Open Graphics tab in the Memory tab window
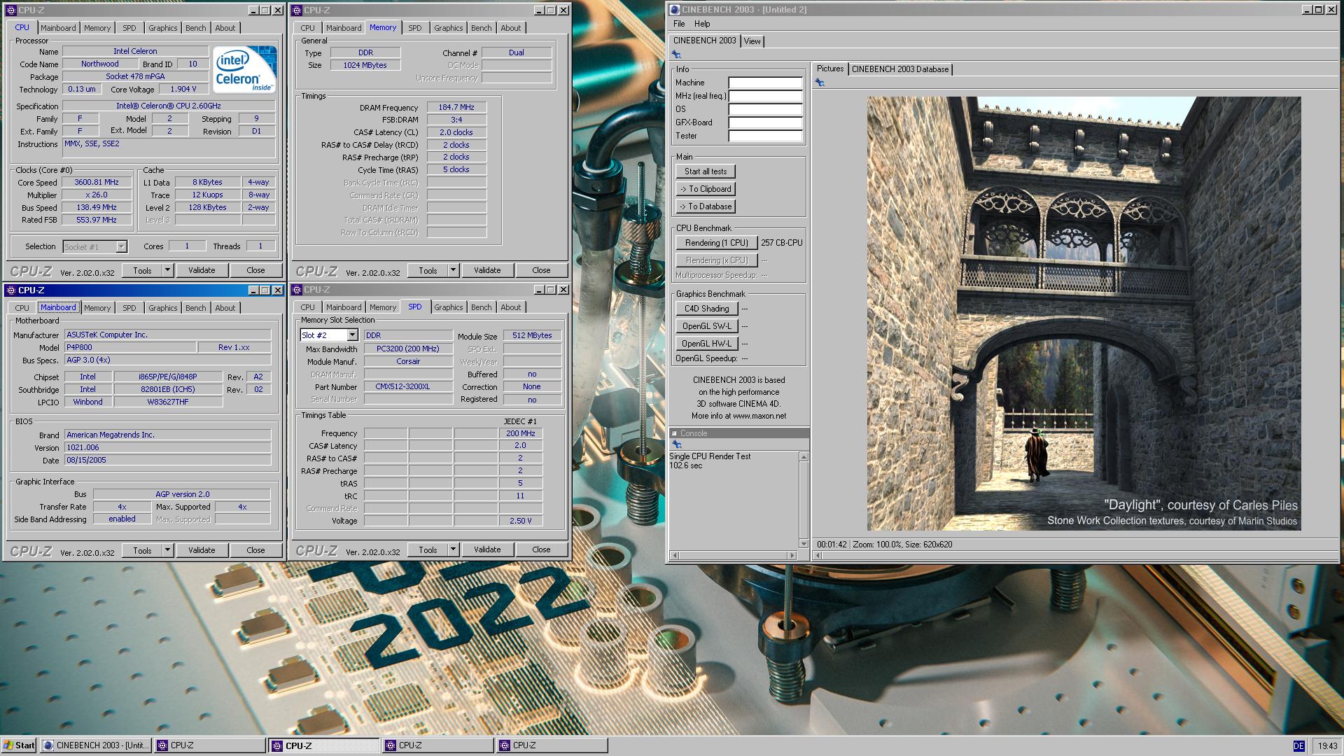This screenshot has height=756, width=1344. click(448, 28)
